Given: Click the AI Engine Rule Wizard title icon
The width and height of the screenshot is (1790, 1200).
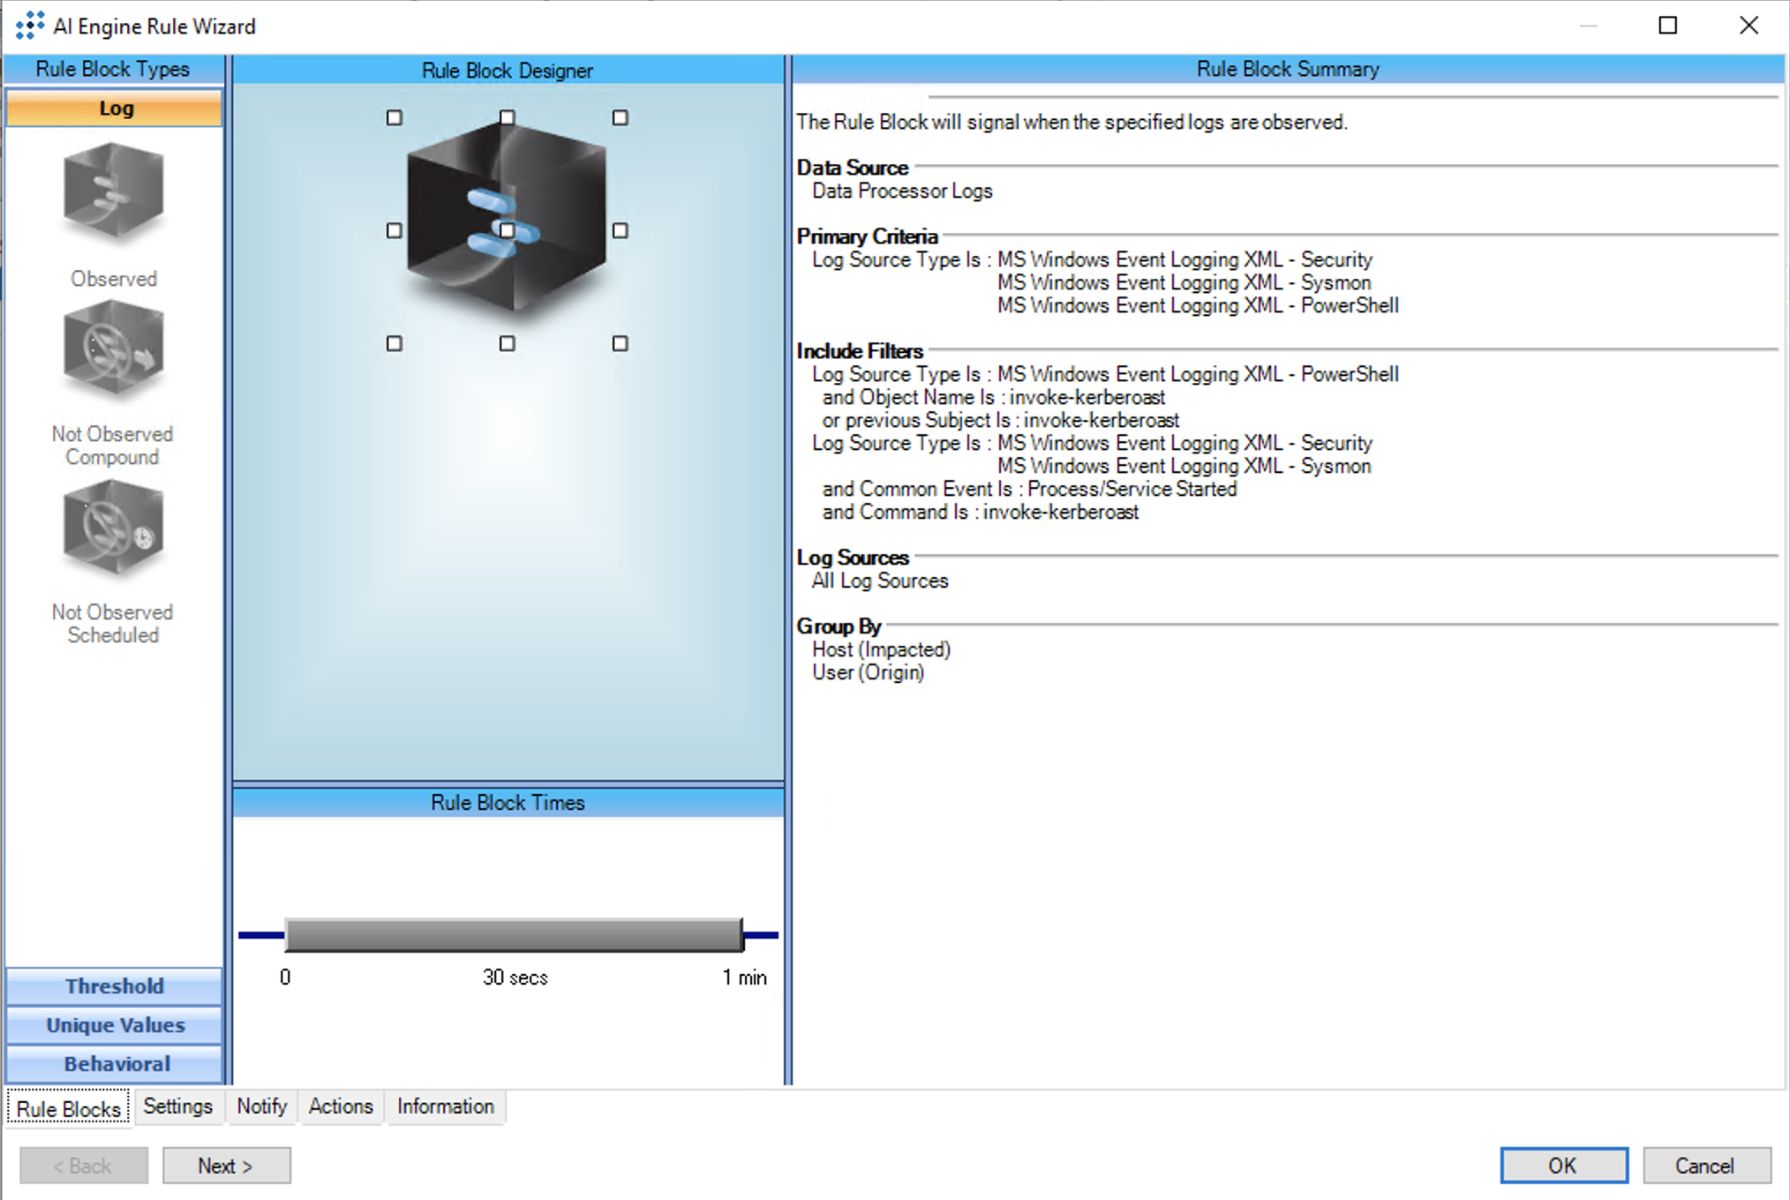Looking at the screenshot, I should (x=30, y=26).
